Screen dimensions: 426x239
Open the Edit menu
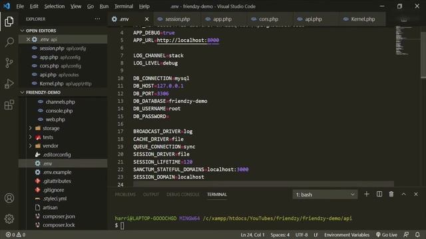(34, 6)
